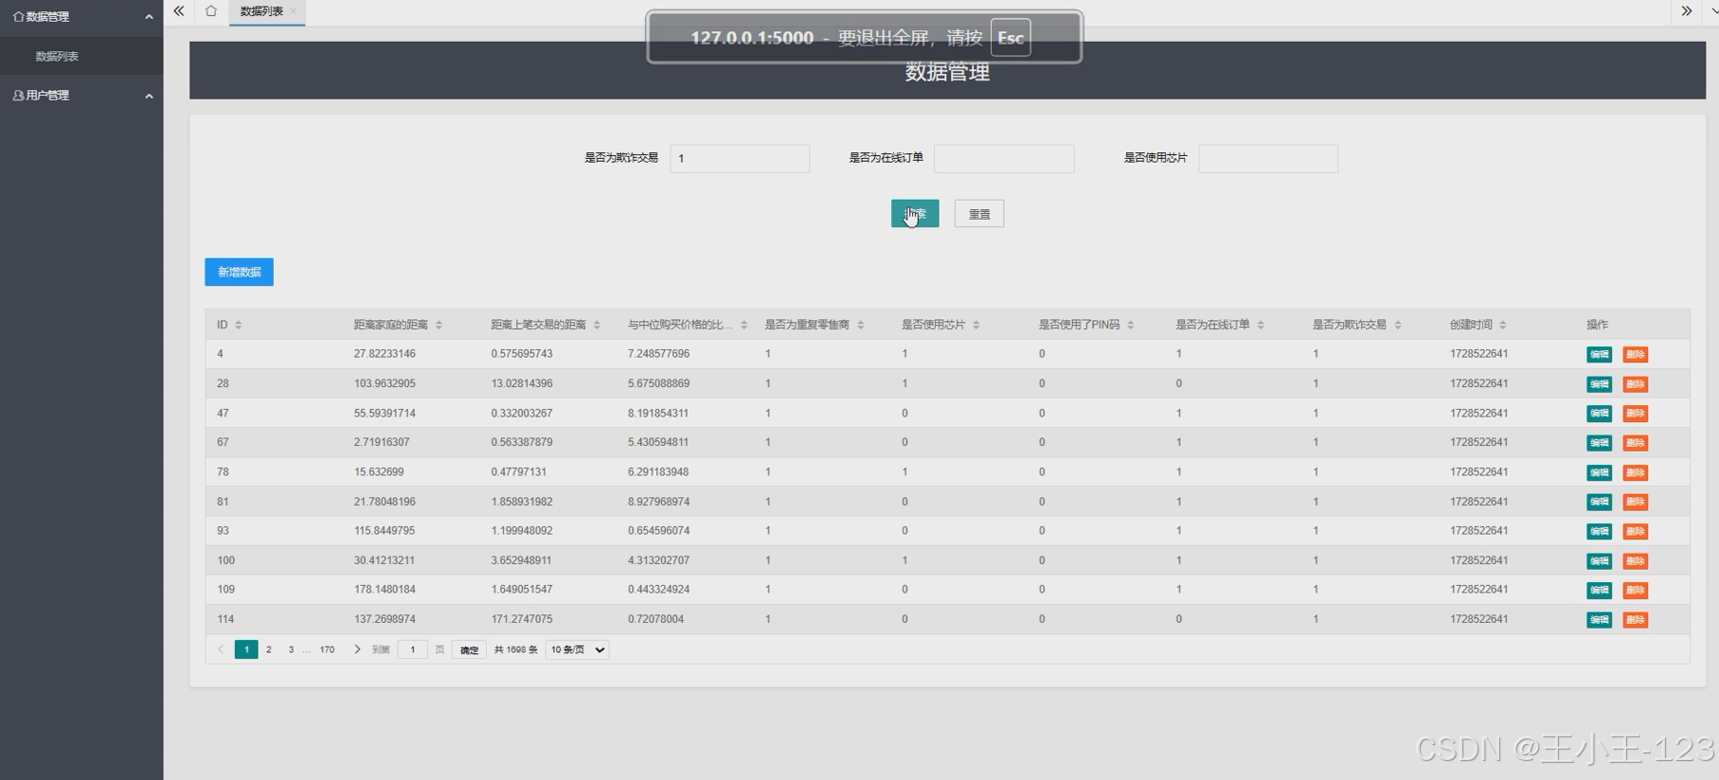Sort by 是否使用芯片 column header

[x=976, y=325]
